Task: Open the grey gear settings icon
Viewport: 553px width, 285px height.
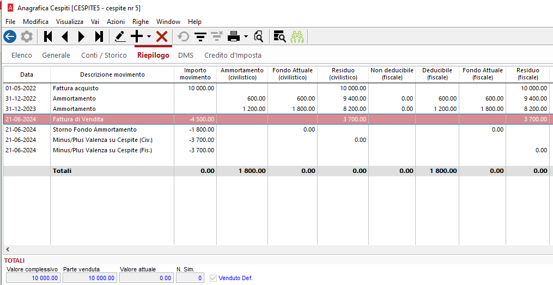Action: click(x=27, y=36)
